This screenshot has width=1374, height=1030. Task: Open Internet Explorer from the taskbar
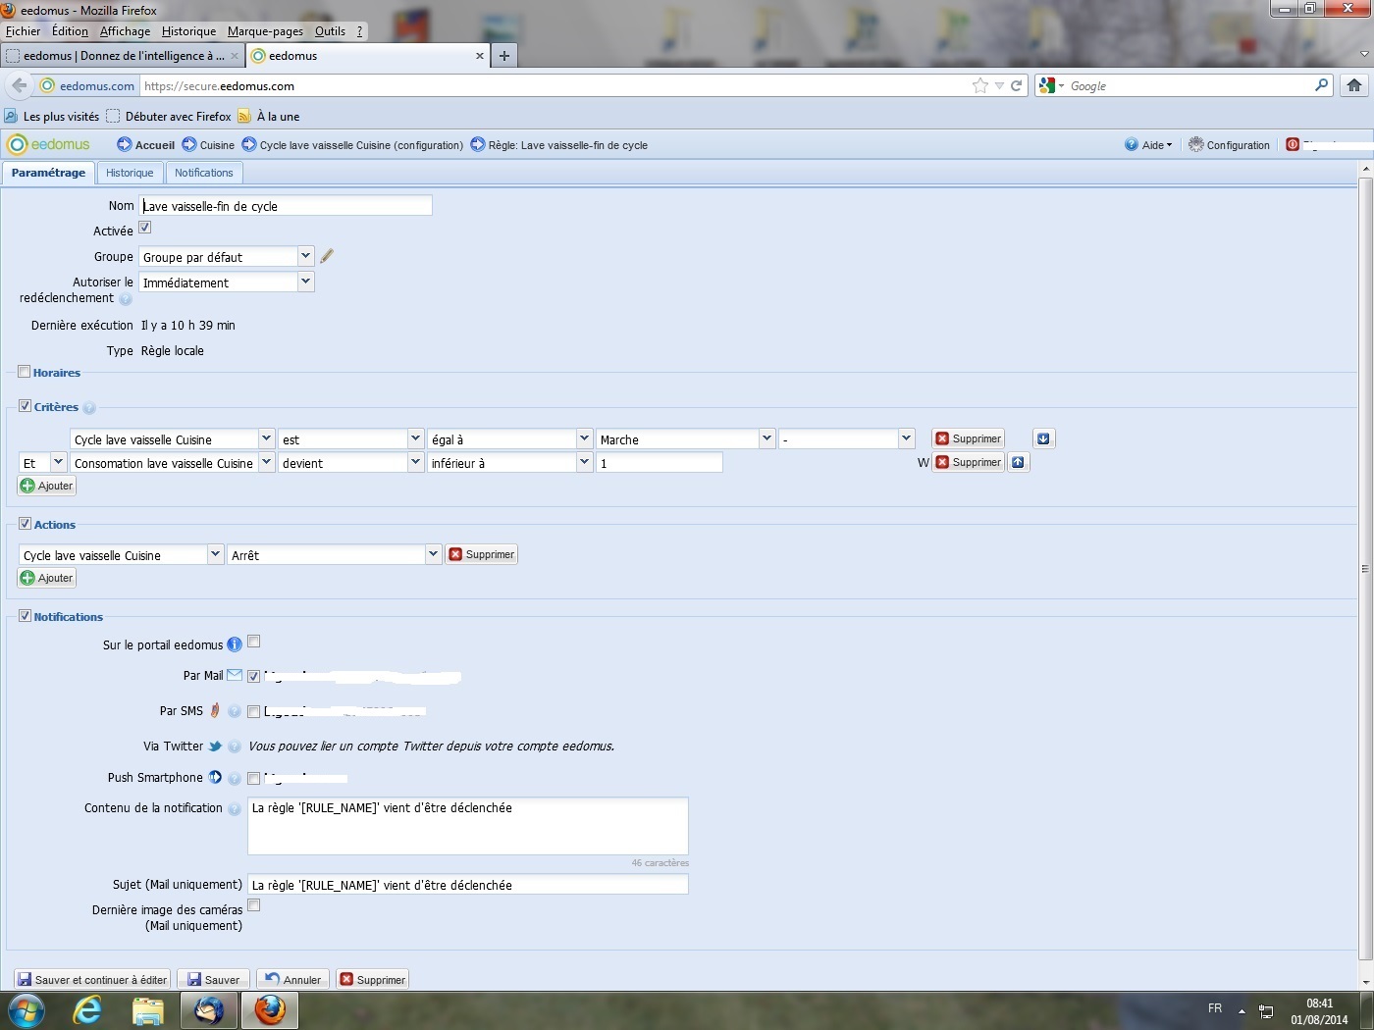click(88, 1009)
